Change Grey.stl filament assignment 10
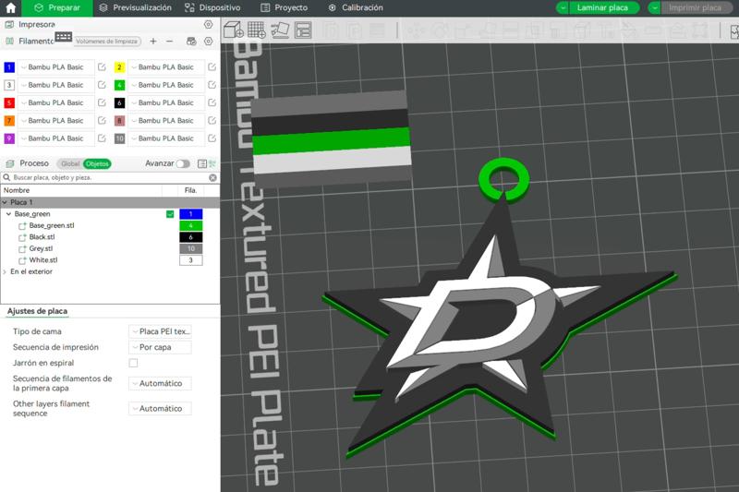The height and width of the screenshot is (492, 739). click(191, 248)
